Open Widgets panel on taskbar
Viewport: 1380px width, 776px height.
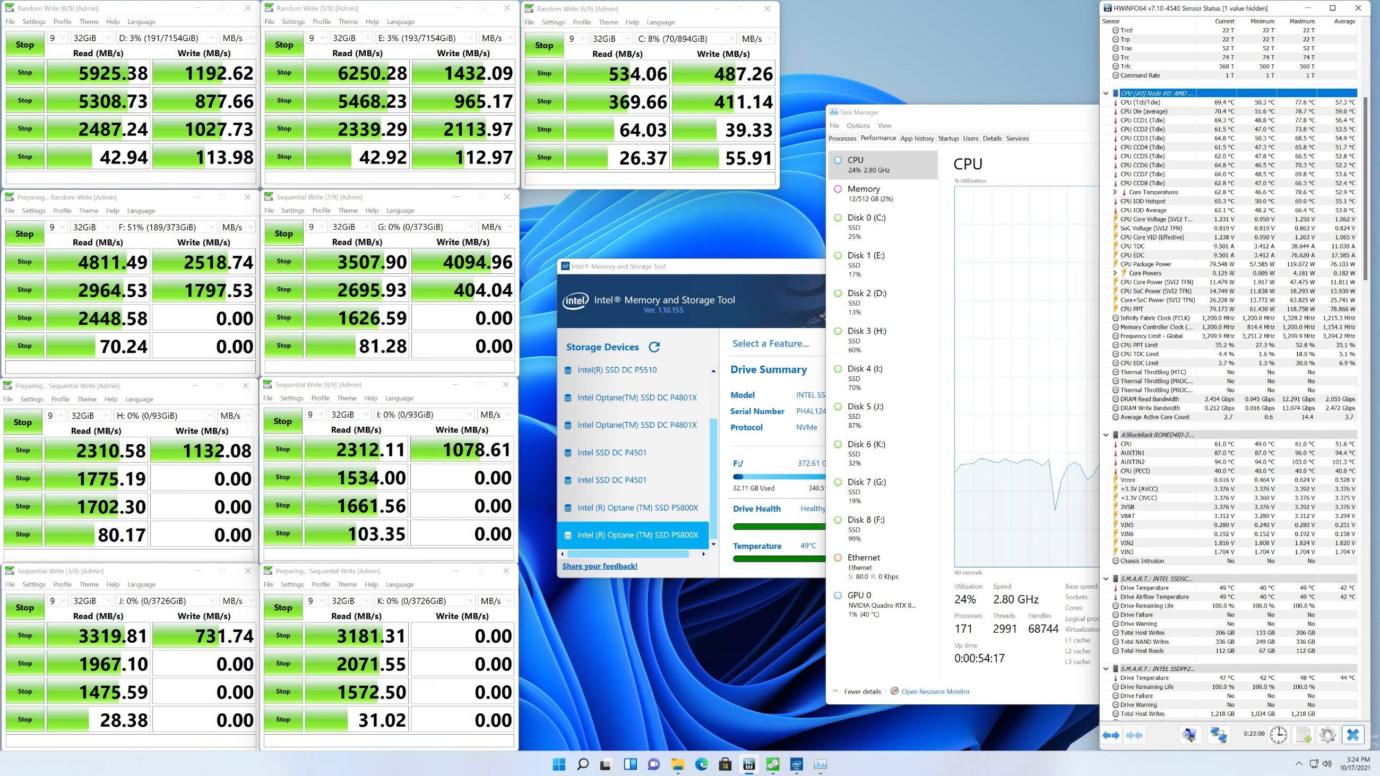point(630,764)
